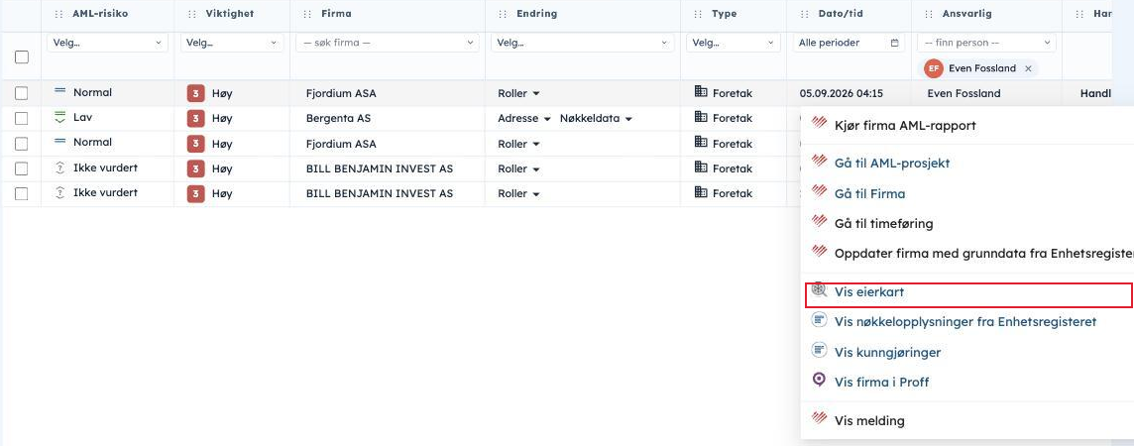
Task: Expand 'Roller' dropdown in the last BILL BENJAMIN row
Action: pos(518,193)
